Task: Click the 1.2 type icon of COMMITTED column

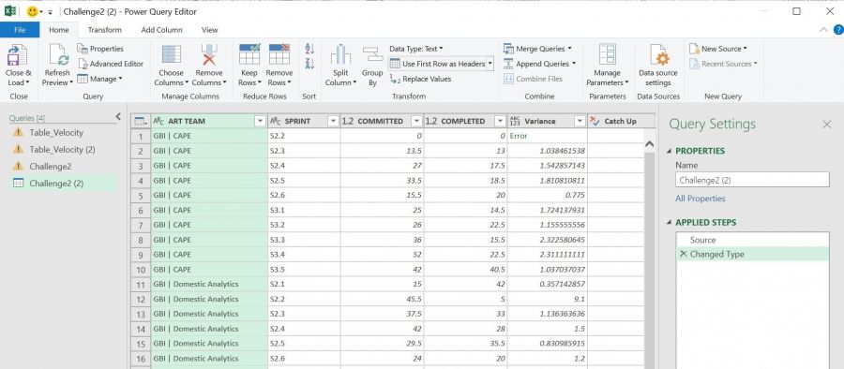Action: (x=348, y=121)
